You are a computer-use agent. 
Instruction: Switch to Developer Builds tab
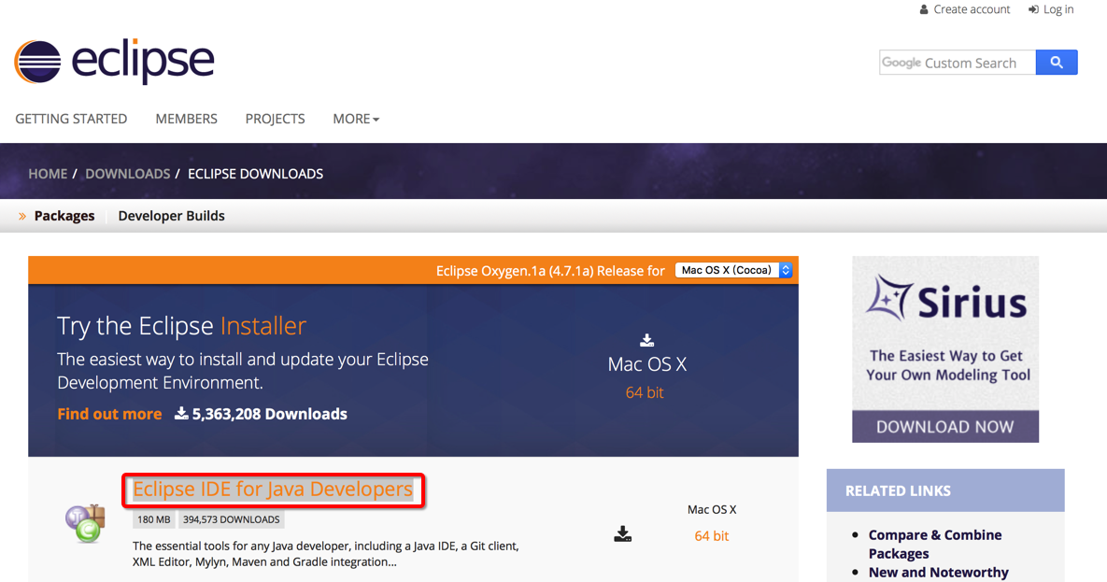coord(172,216)
